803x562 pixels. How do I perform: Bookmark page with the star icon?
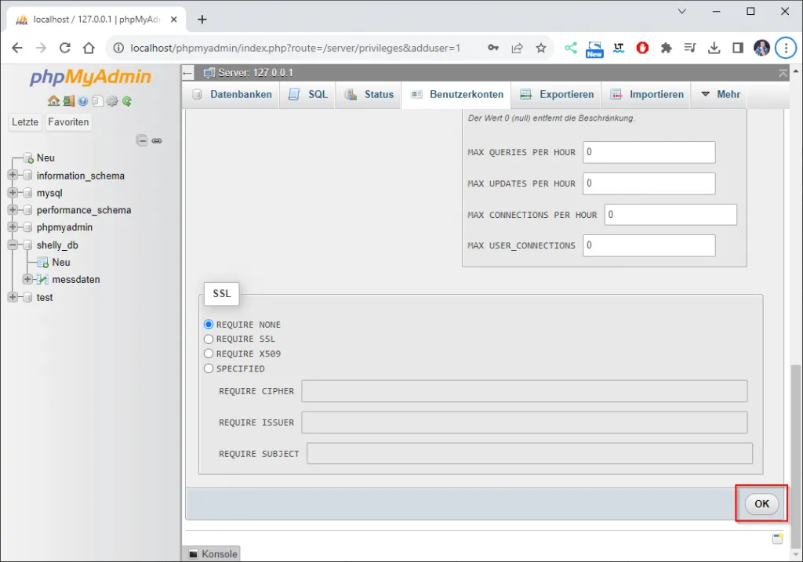(541, 48)
